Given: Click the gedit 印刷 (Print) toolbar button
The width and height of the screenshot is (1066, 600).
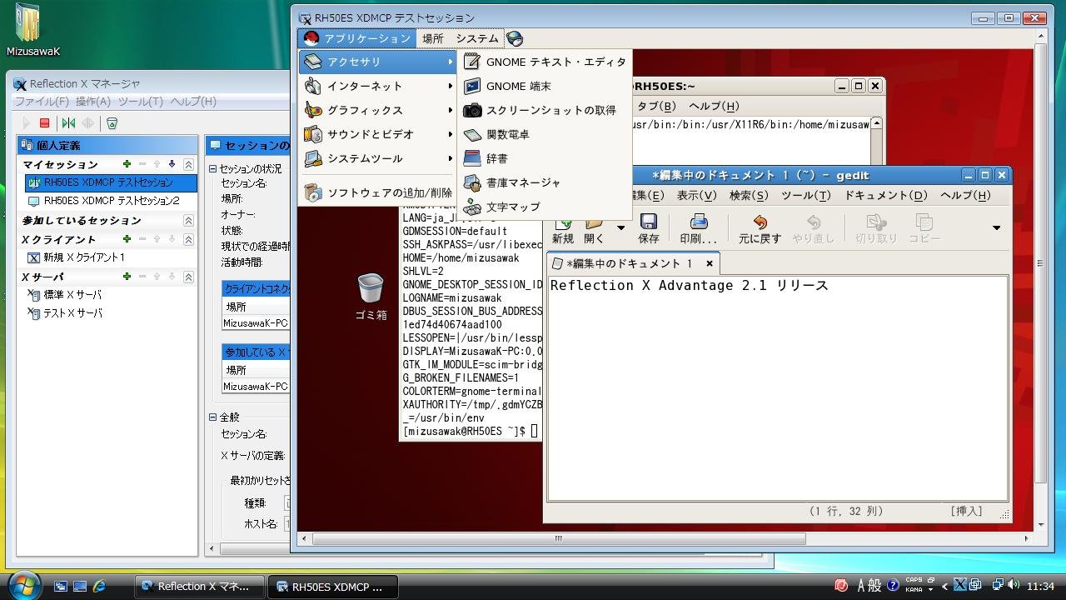Looking at the screenshot, I should [698, 229].
